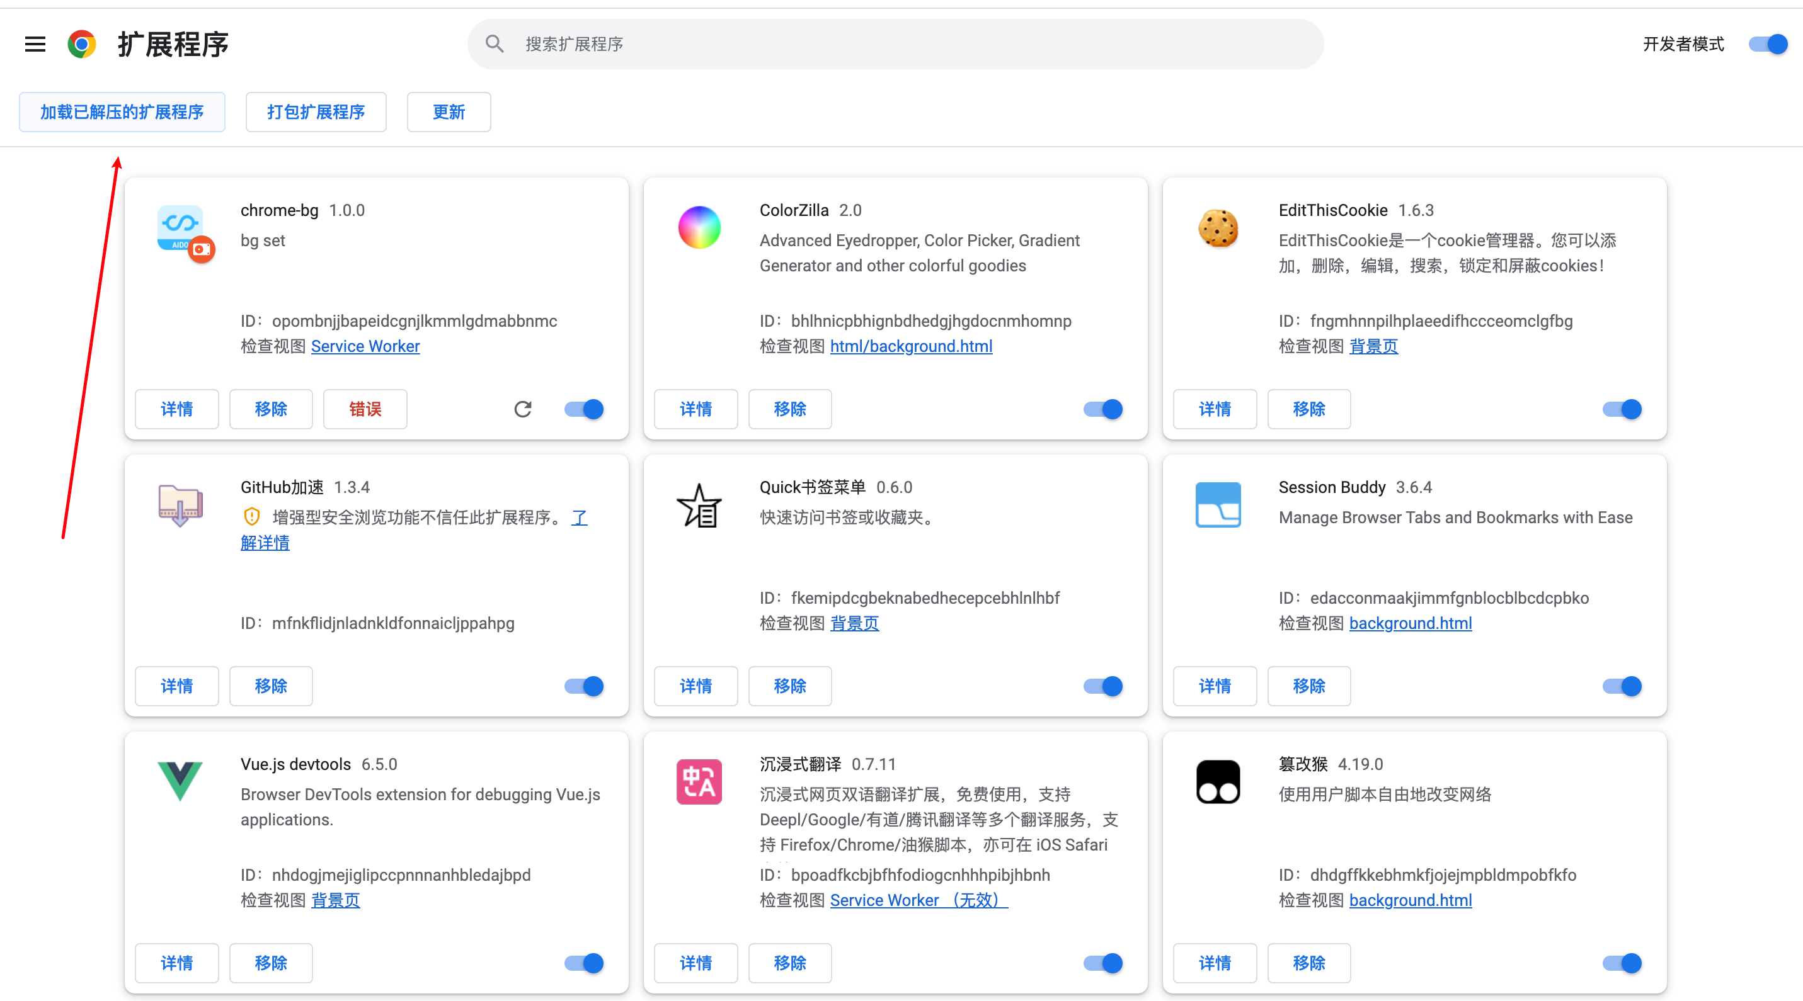Open 详情 for chrome-bg

click(x=176, y=409)
